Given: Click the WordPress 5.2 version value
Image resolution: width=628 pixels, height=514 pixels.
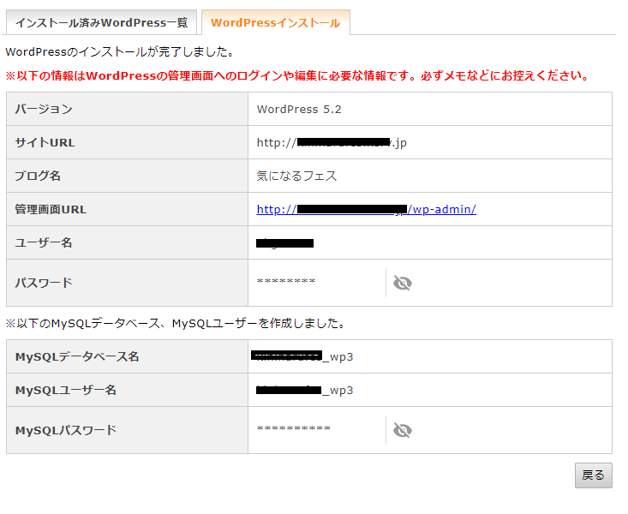Looking at the screenshot, I should tap(299, 109).
